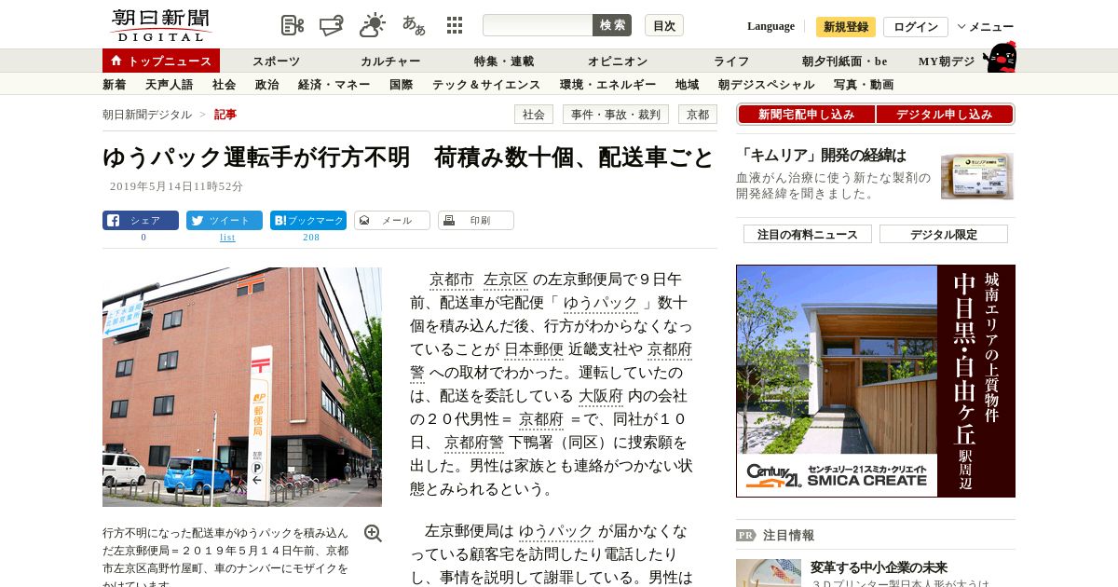Select 国際 in the sub navigation

click(401, 85)
